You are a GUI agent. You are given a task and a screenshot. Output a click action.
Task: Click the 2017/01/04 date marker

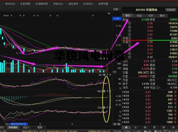pyautogui.click(x=19, y=124)
